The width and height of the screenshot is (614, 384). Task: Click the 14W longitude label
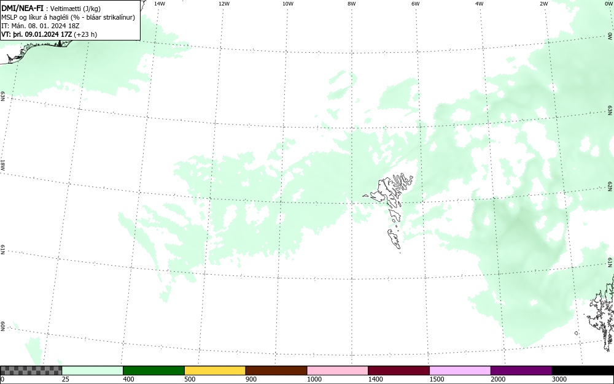[160, 4]
